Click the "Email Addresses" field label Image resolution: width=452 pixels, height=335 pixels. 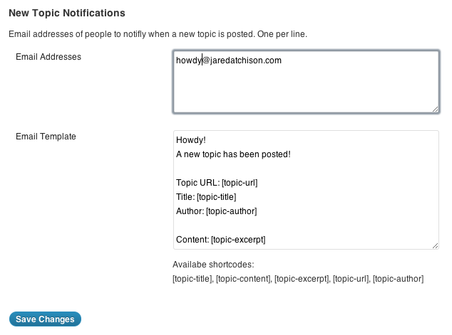click(x=48, y=57)
